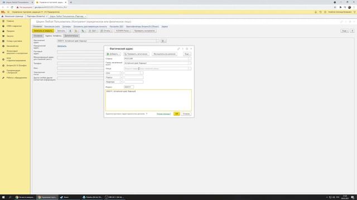Open the 1СПАРК Риски dropdown
Screen dimensions: 357x200
point(123,31)
